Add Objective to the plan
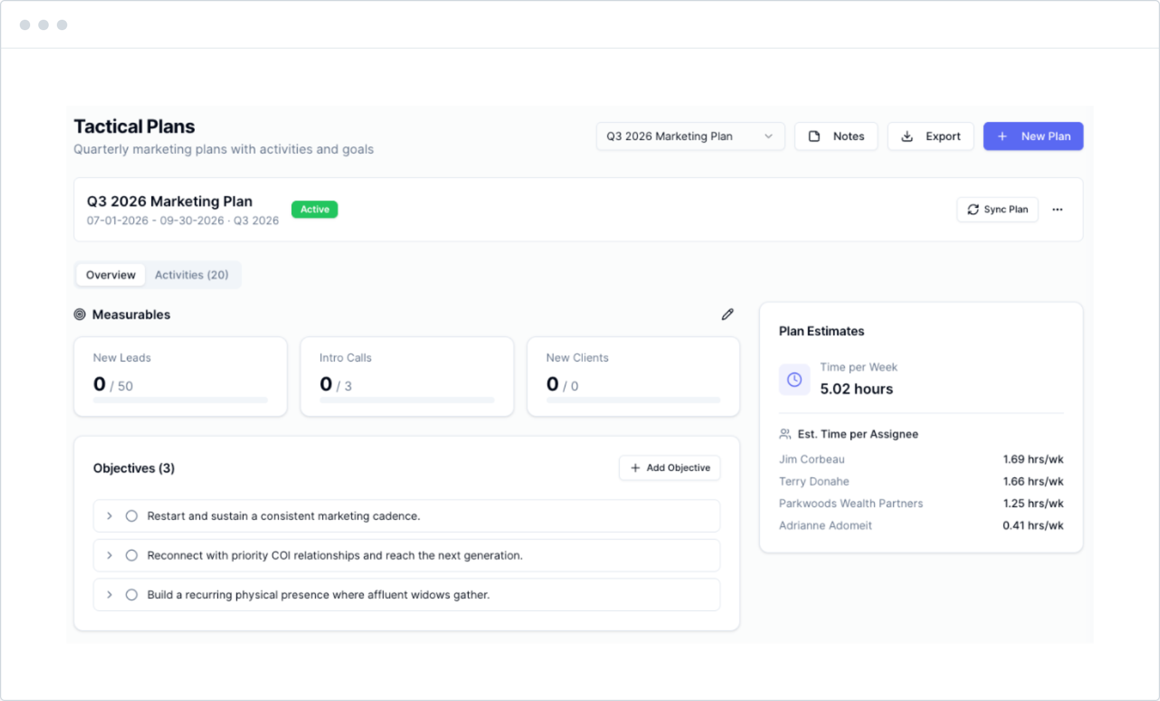Viewport: 1160px width, 701px height. (670, 468)
